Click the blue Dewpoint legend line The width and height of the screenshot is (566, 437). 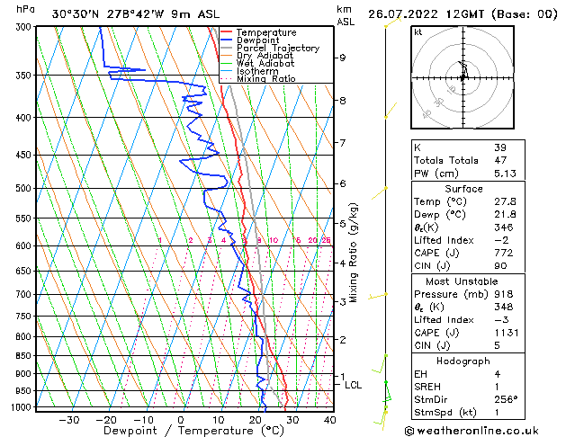(x=227, y=40)
